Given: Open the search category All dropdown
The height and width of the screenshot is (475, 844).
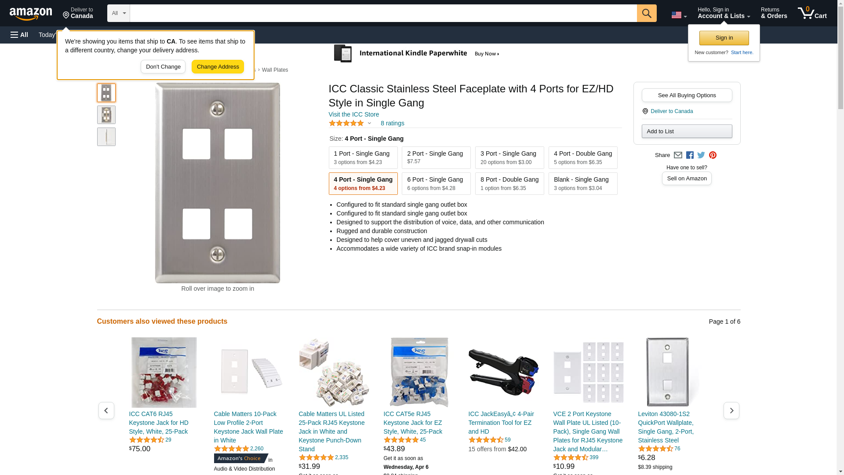Looking at the screenshot, I should (x=118, y=13).
